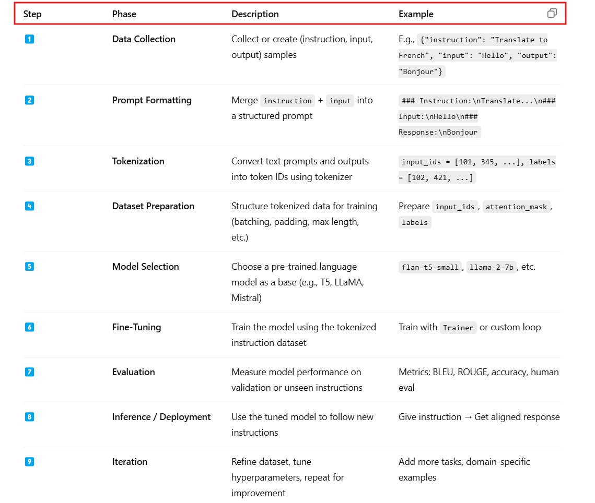Click the Phase column header
This screenshot has height=503, width=595.
124,14
